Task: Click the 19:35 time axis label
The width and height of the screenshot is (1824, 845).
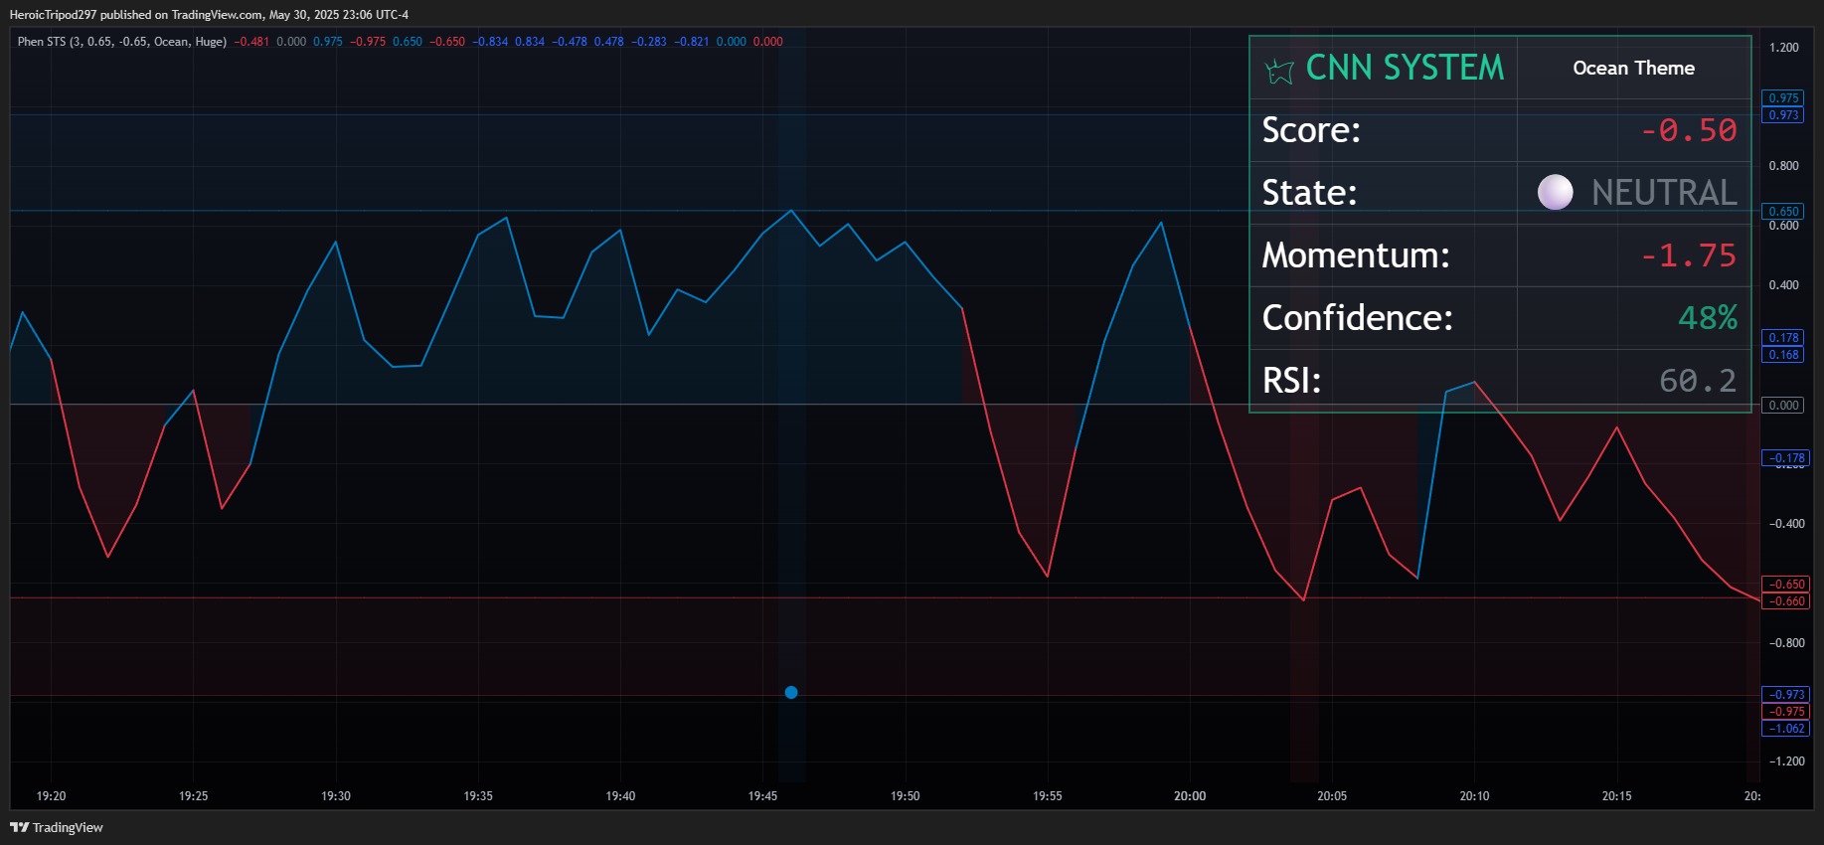Action: coord(478,796)
